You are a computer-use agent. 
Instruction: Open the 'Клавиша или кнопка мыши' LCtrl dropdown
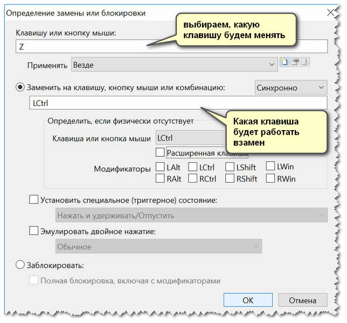point(191,138)
